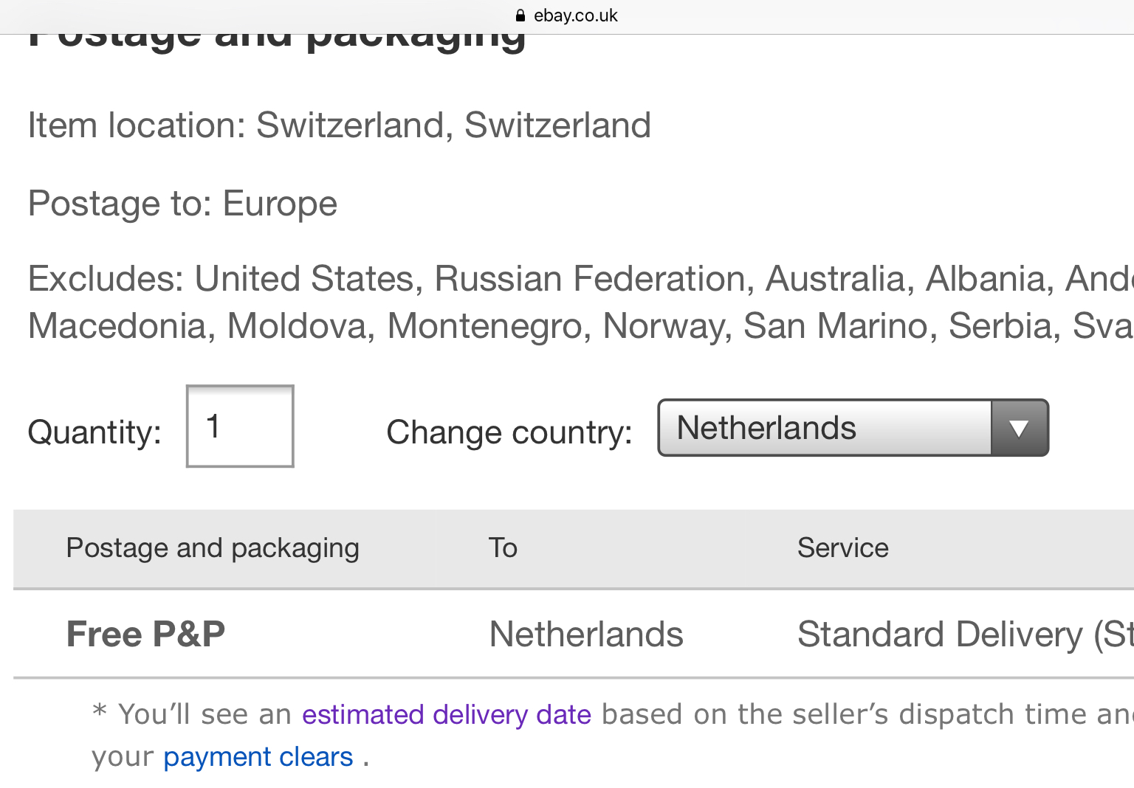Select the To column header
1134x788 pixels.
click(503, 548)
